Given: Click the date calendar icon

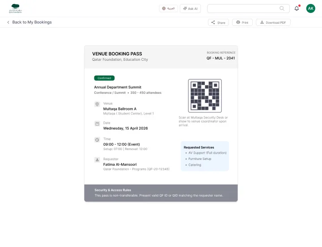Looking at the screenshot, I should coord(97,124).
